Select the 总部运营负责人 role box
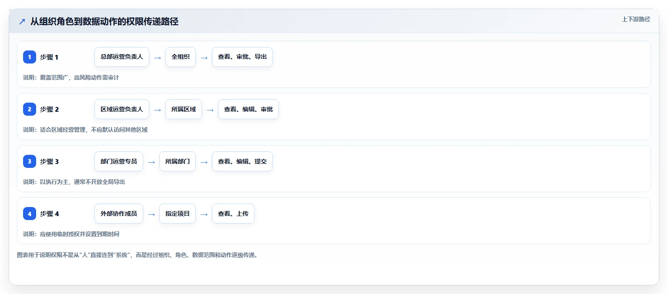Screen dimensions: 668x294 (122, 57)
